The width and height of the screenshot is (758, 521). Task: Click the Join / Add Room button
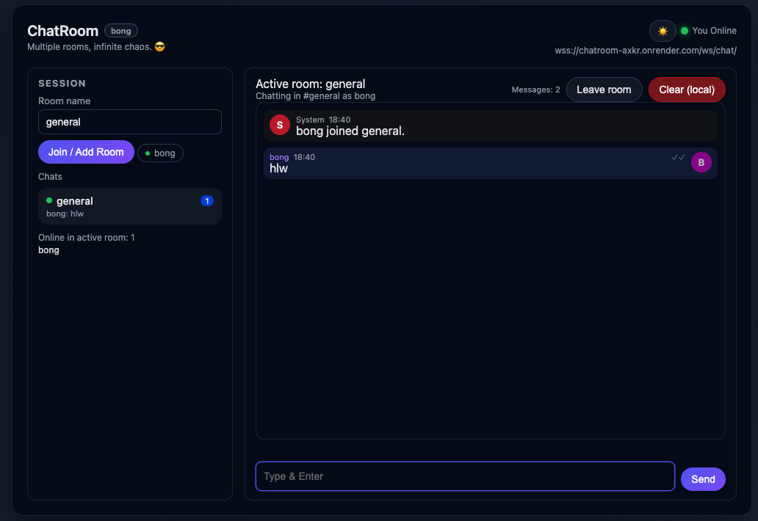86,152
